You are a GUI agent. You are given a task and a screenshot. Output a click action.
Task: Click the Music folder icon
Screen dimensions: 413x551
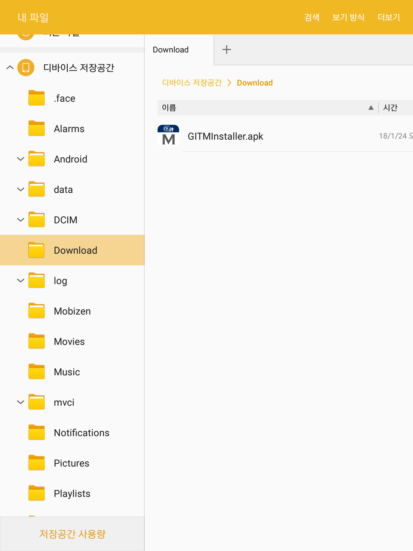point(37,372)
